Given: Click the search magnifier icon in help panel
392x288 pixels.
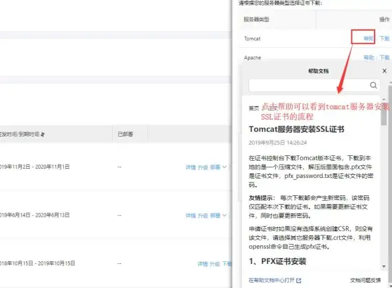Looking at the screenshot, I should coord(373,85).
